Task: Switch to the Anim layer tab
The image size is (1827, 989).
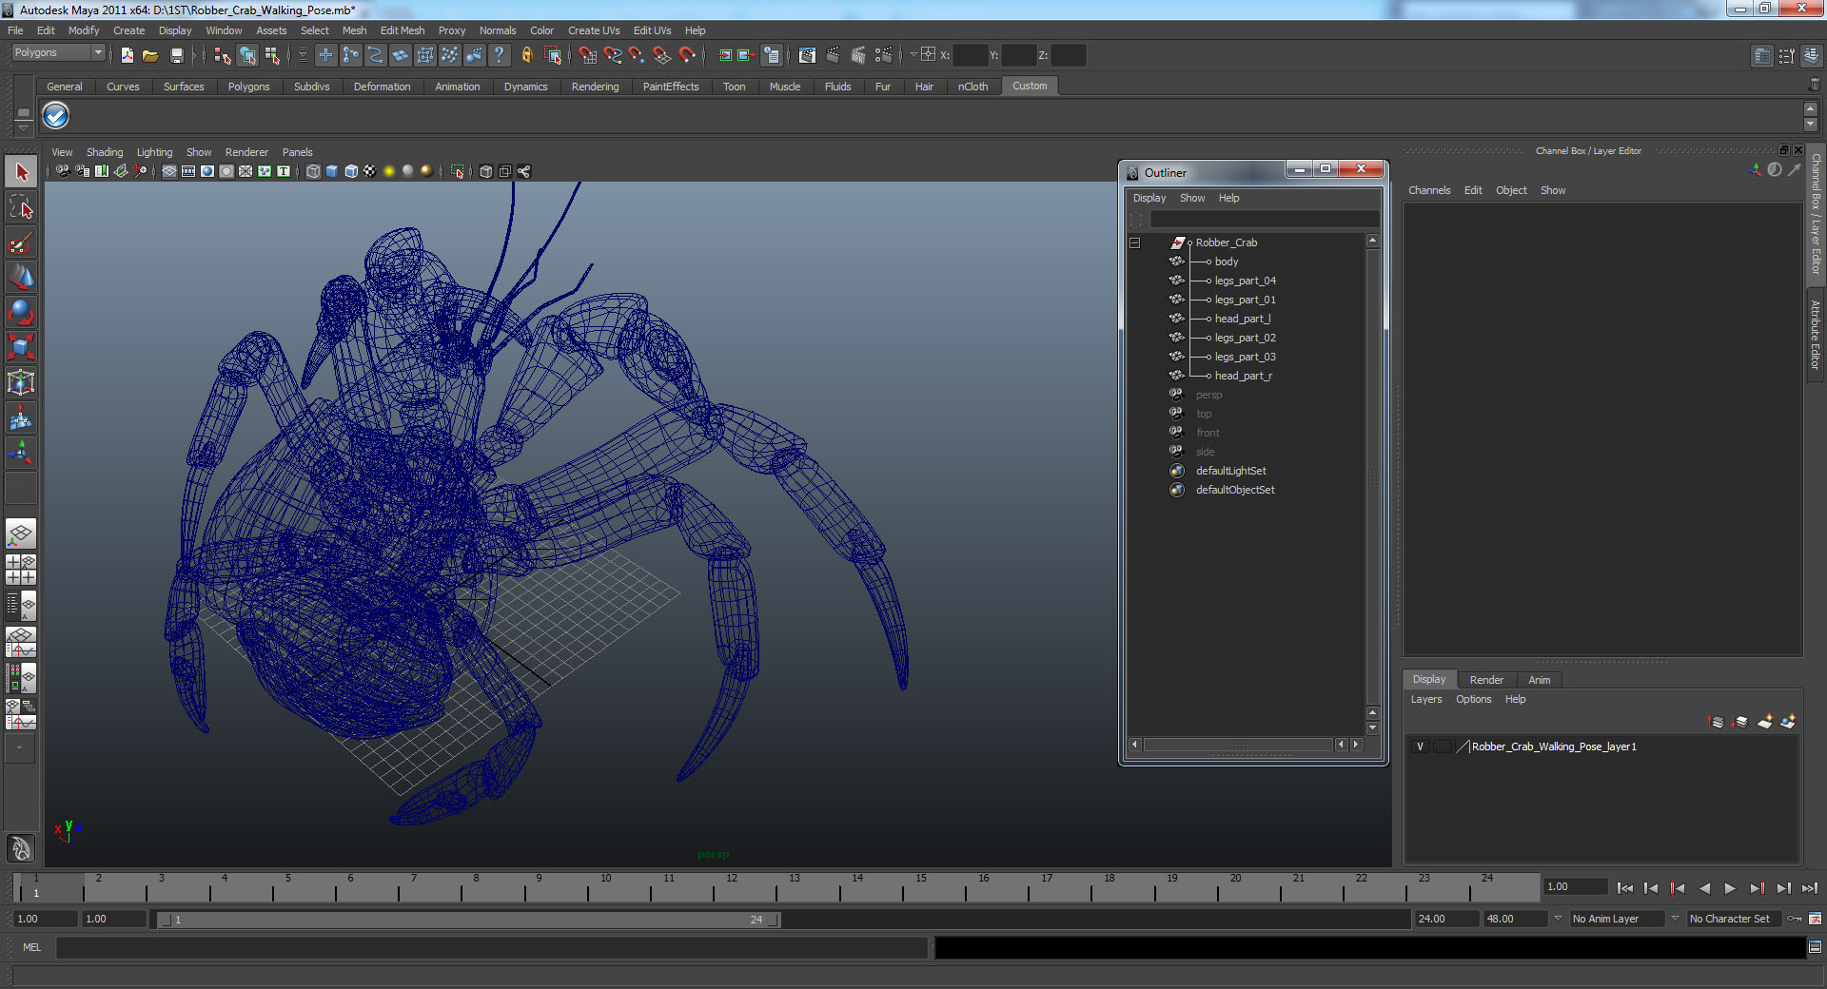Action: point(1539,680)
